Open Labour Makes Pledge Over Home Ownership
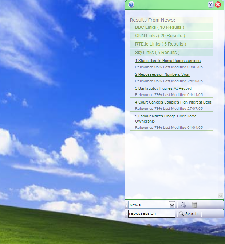Screen dimensions: 225x244 (x=166, y=119)
